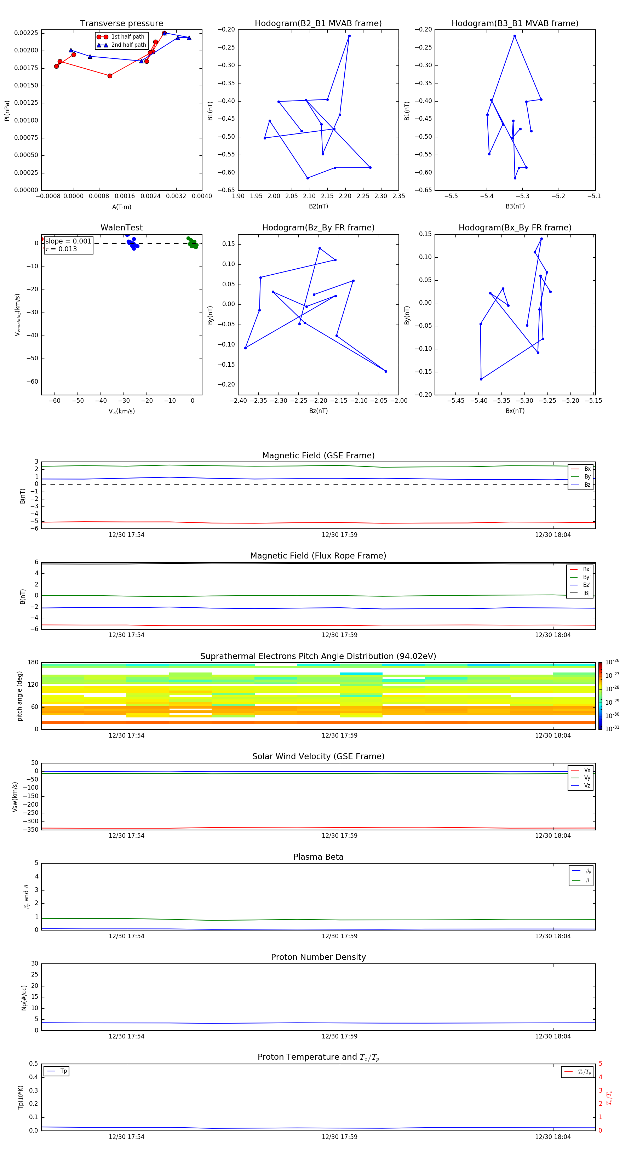Select the '2nd half path' legend entry
Screen dimensions: 637x1168
point(121,45)
